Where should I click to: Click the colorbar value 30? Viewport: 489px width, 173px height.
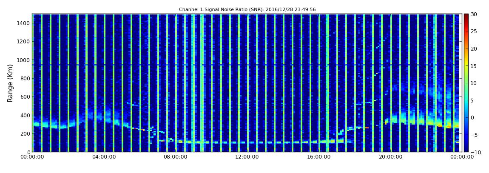coord(474,14)
